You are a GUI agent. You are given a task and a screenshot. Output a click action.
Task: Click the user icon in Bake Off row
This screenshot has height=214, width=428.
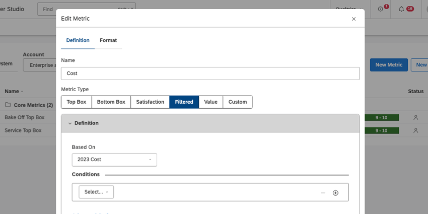point(415,117)
